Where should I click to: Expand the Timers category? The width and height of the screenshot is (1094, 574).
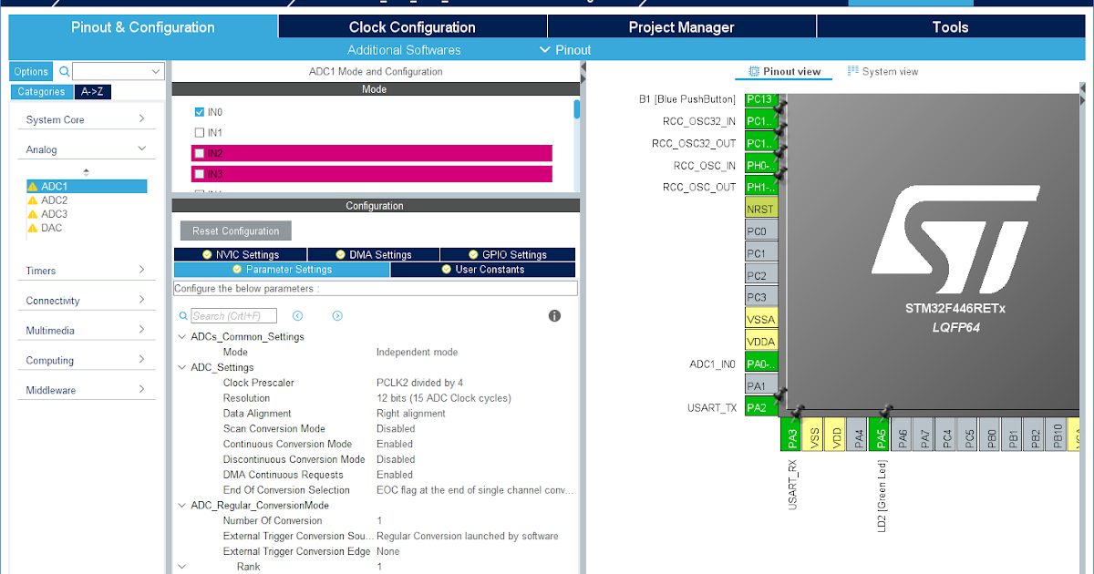pos(86,270)
